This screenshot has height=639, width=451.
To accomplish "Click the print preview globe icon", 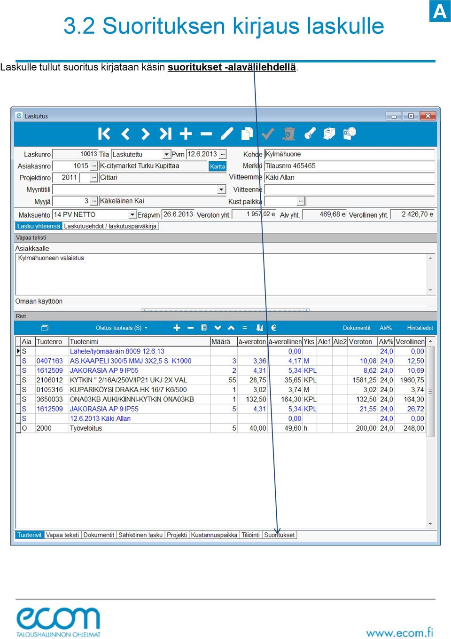I will (x=350, y=134).
